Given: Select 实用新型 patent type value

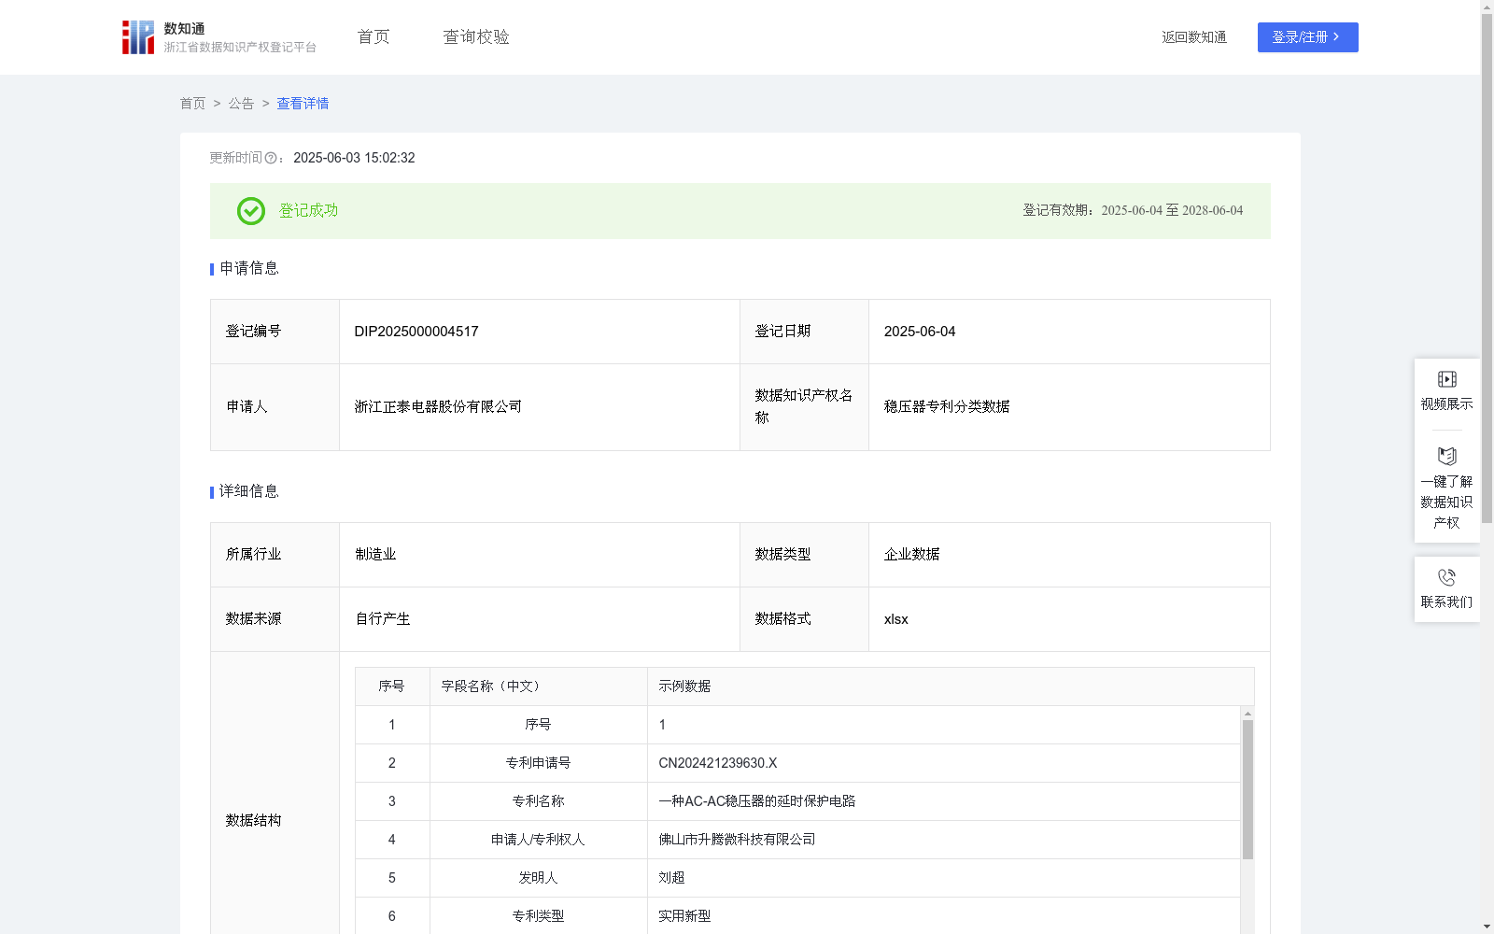Looking at the screenshot, I should click(684, 916).
